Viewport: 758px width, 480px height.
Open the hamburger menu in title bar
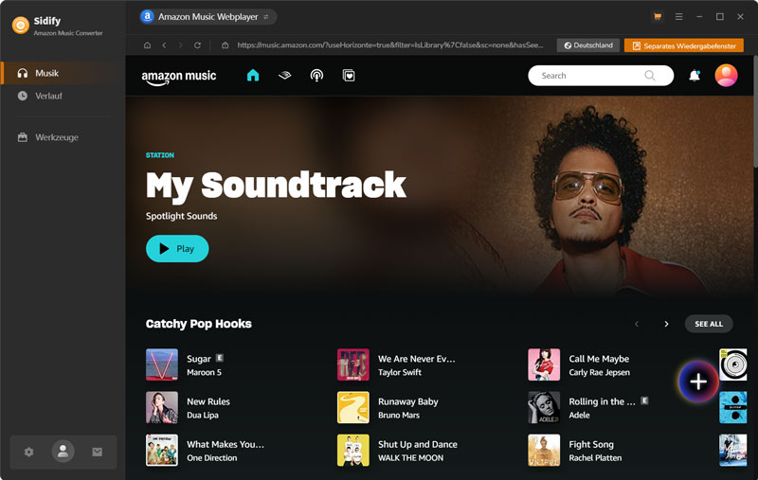(678, 16)
